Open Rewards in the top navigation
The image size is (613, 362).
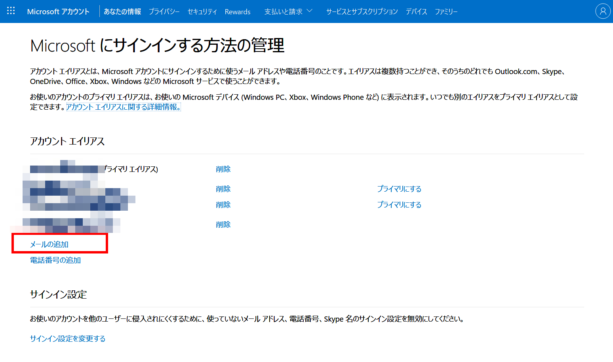(x=238, y=11)
